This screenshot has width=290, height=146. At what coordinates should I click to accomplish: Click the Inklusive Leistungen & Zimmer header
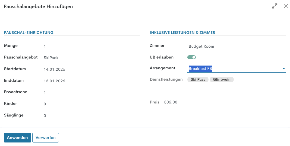click(x=182, y=33)
